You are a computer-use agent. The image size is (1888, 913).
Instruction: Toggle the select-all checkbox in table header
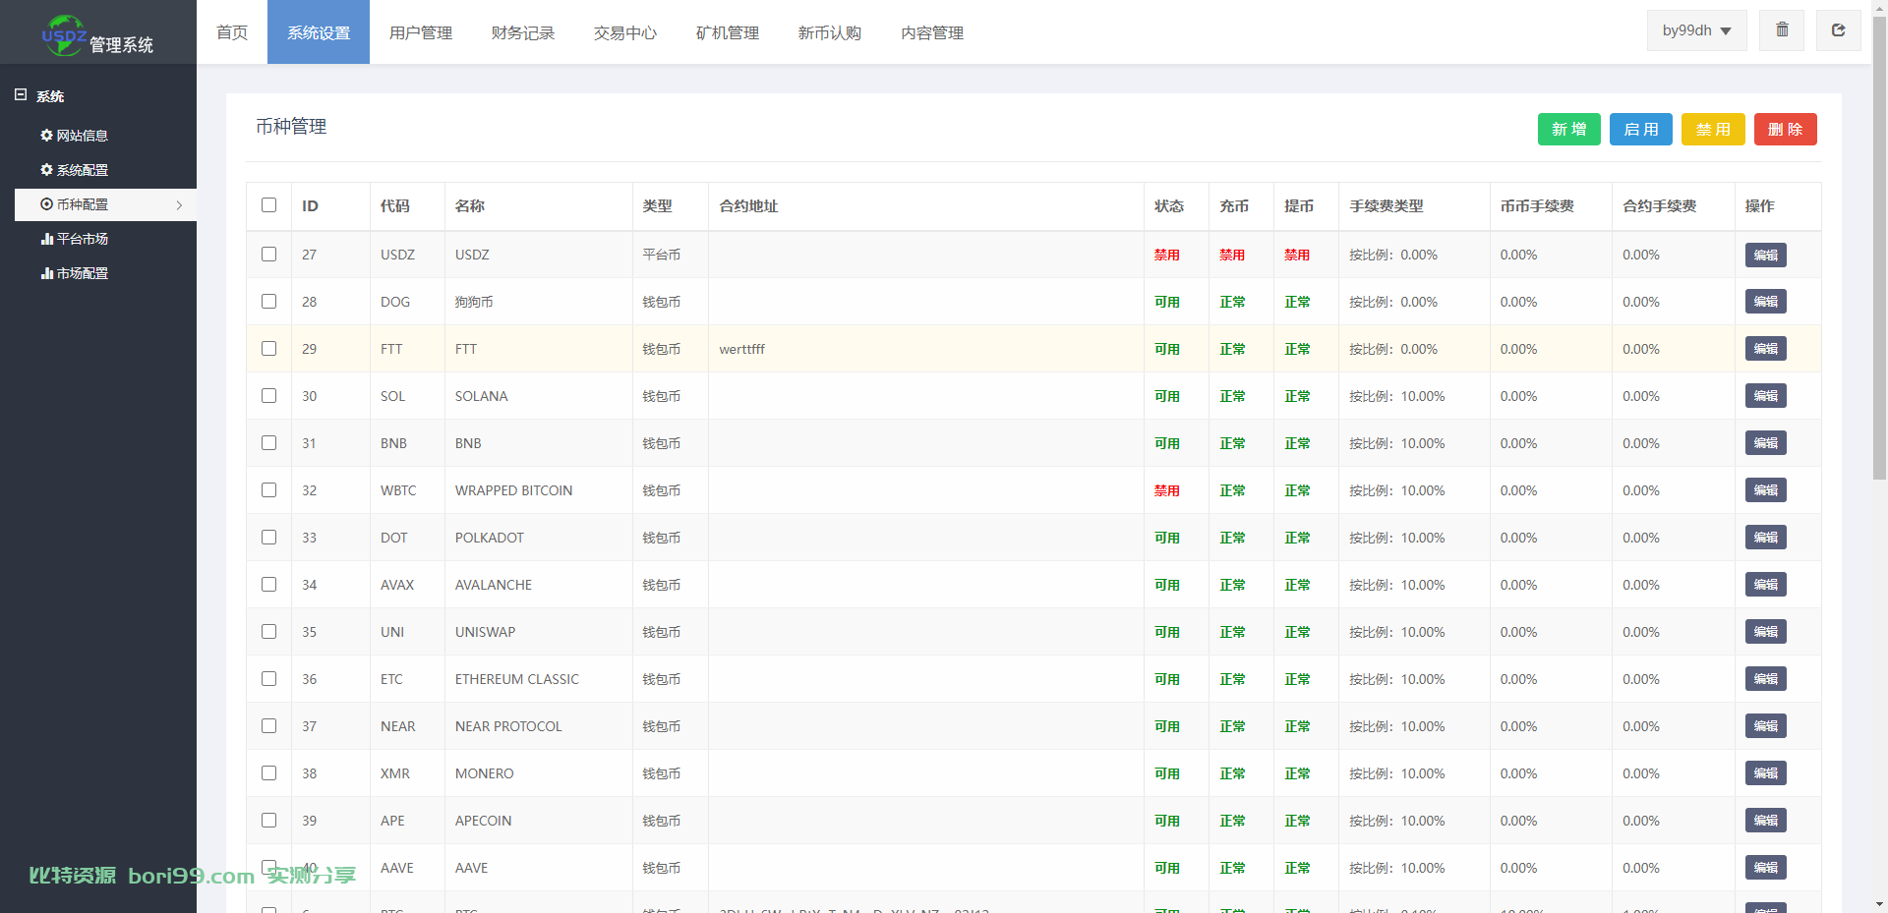click(x=269, y=205)
